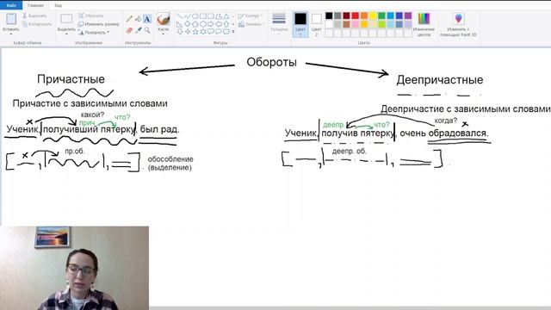Expand the Paste (Вставить) dropdown arrow
551x310 pixels.
(11, 34)
